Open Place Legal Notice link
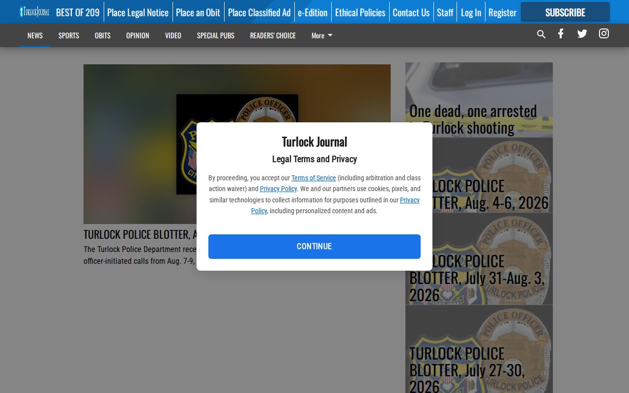Image resolution: width=629 pixels, height=393 pixels. tap(138, 12)
